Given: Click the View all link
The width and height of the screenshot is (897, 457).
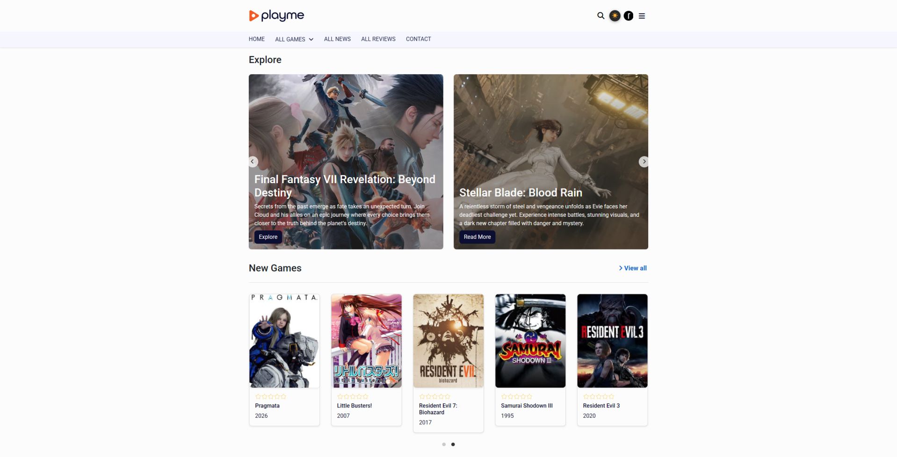Looking at the screenshot, I should coord(633,268).
